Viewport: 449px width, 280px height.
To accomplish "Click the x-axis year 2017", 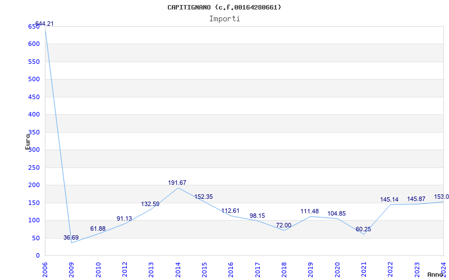I will click(258, 269).
